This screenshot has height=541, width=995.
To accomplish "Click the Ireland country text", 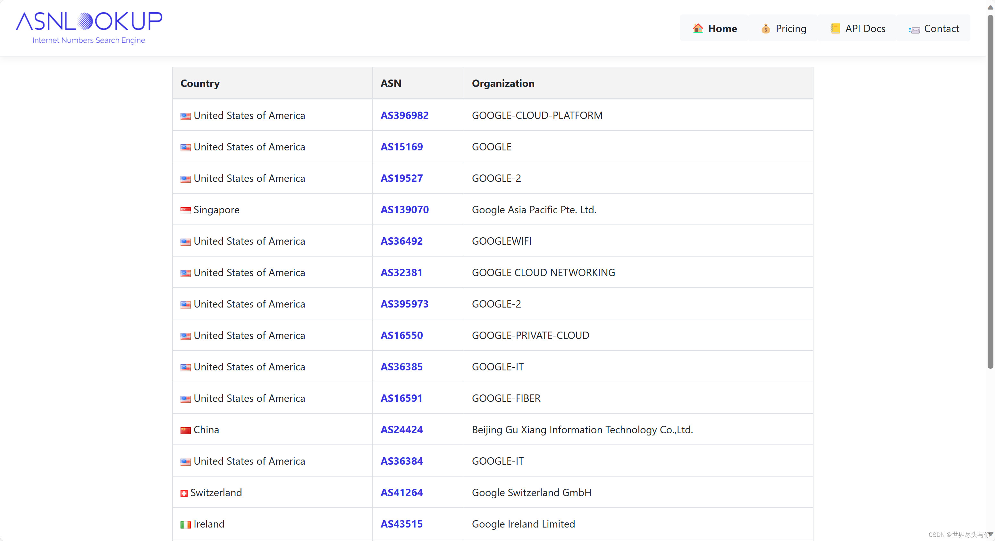I will tap(209, 524).
